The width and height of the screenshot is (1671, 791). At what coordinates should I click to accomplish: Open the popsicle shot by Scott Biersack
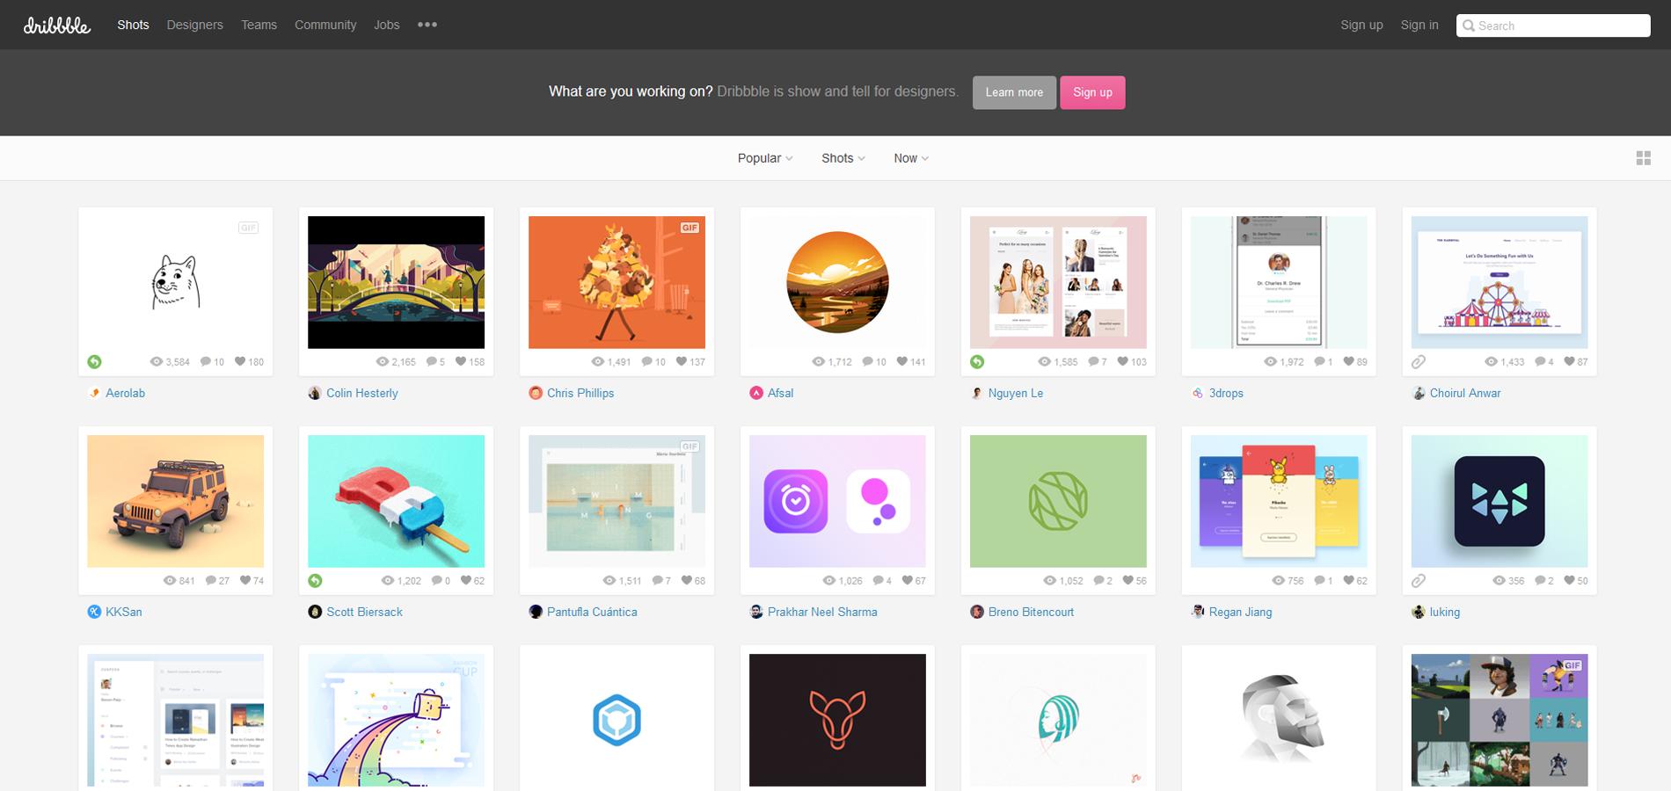click(x=397, y=501)
